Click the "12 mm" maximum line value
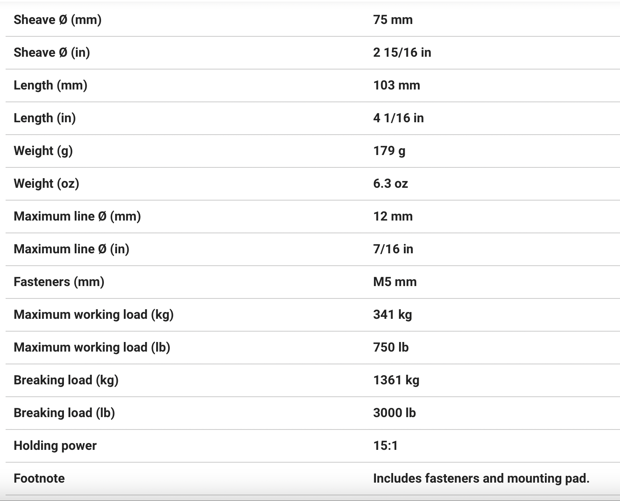Viewport: 620px width, 501px height. point(393,216)
